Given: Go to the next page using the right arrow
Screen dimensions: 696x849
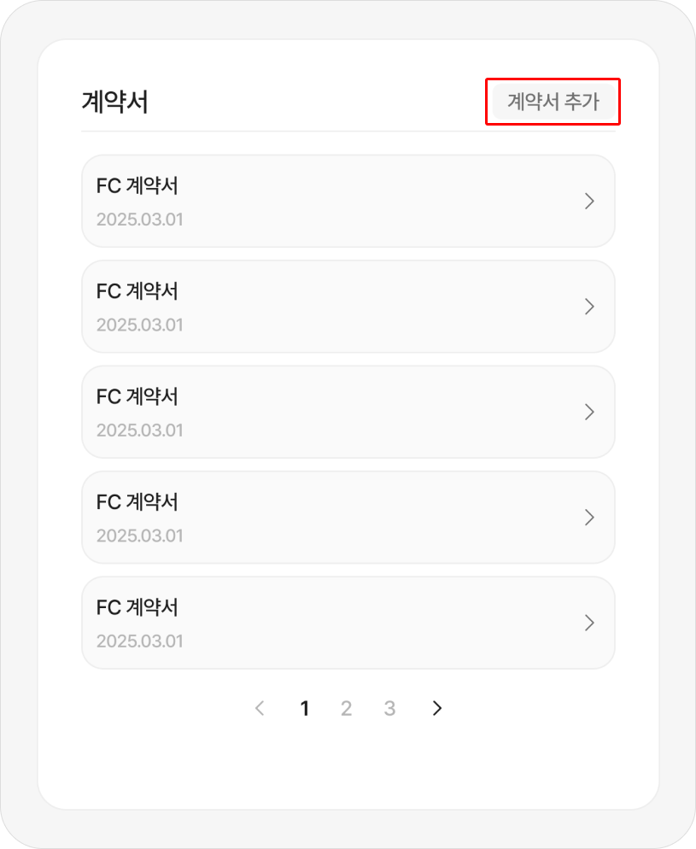Looking at the screenshot, I should 437,708.
